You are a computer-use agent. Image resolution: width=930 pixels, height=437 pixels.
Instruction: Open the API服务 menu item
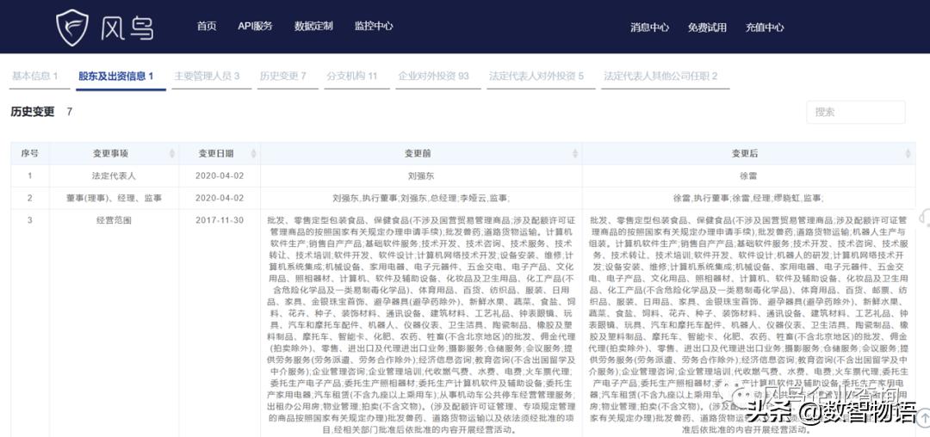255,26
